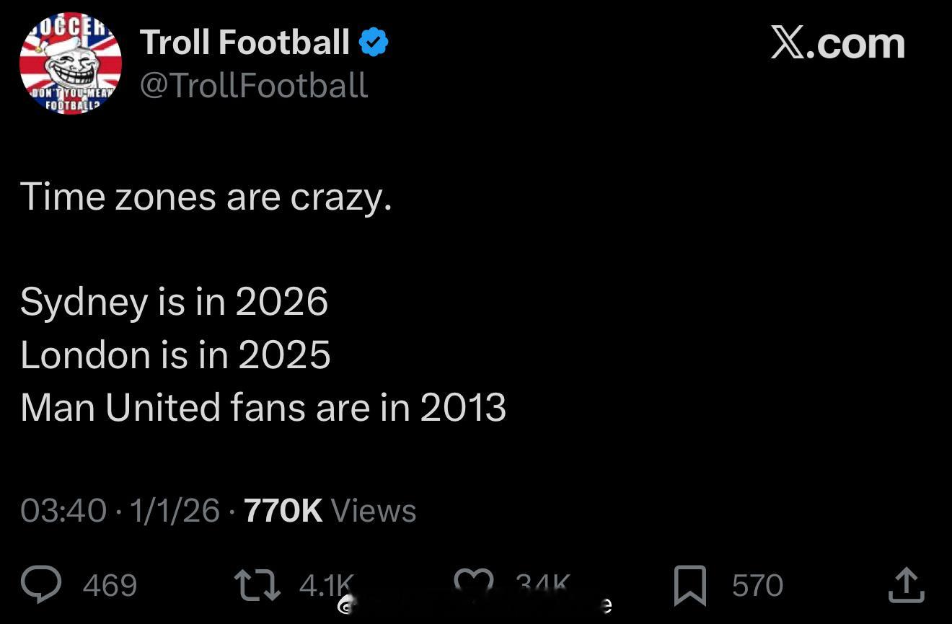The image size is (952, 624).
Task: Click the 570 bookmarks count
Action: point(757,585)
